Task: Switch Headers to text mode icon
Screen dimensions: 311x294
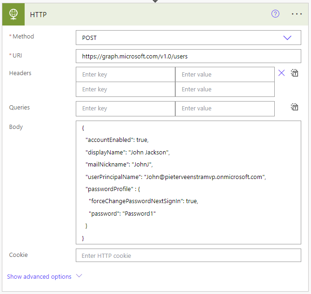Action: (295, 73)
